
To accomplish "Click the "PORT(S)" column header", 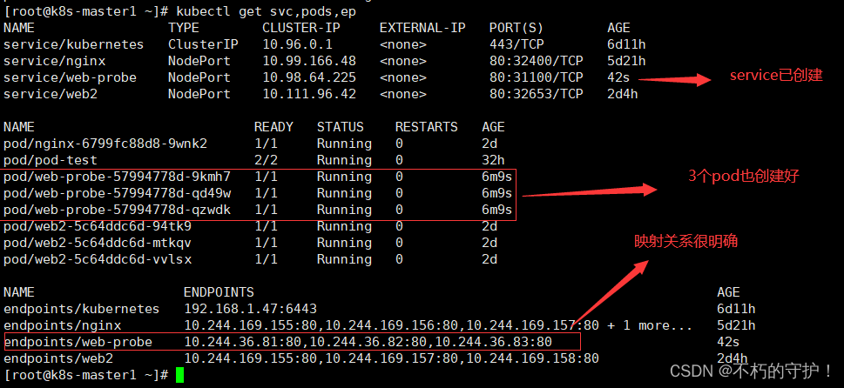I will (x=517, y=28).
